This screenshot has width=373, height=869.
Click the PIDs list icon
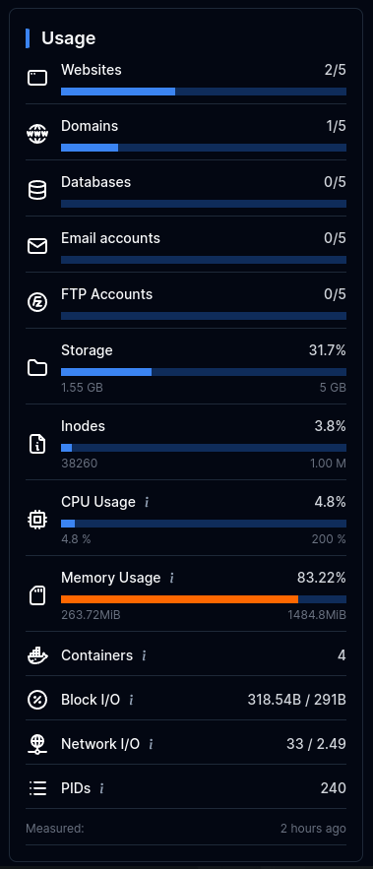pos(37,788)
